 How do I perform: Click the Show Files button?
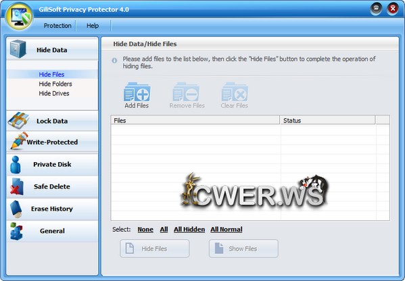[243, 249]
